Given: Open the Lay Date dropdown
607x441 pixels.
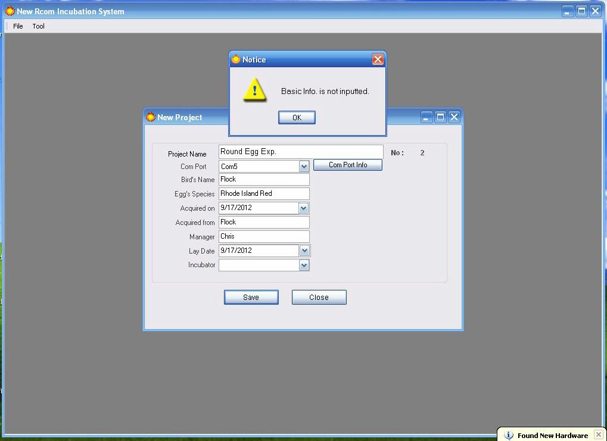Looking at the screenshot, I should 304,251.
